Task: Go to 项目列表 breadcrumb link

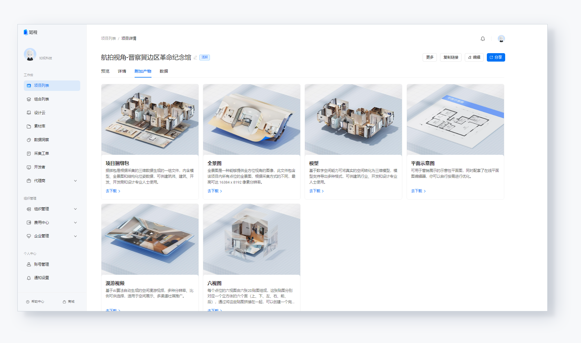Action: [108, 39]
